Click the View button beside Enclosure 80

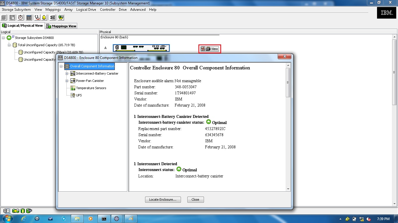pyautogui.click(x=209, y=49)
